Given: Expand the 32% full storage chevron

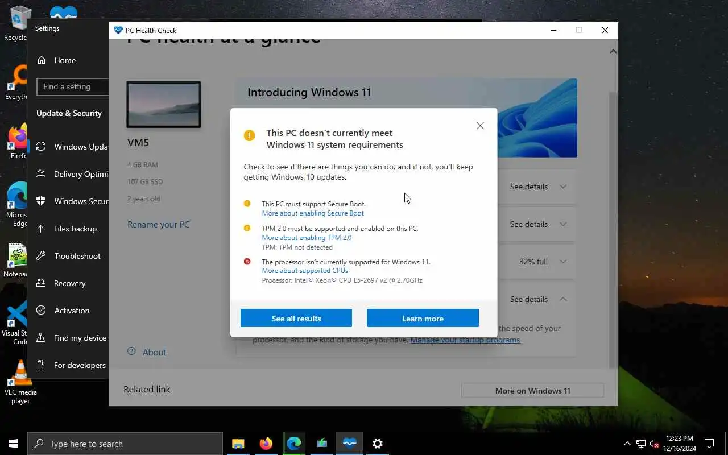Looking at the screenshot, I should 563,262.
